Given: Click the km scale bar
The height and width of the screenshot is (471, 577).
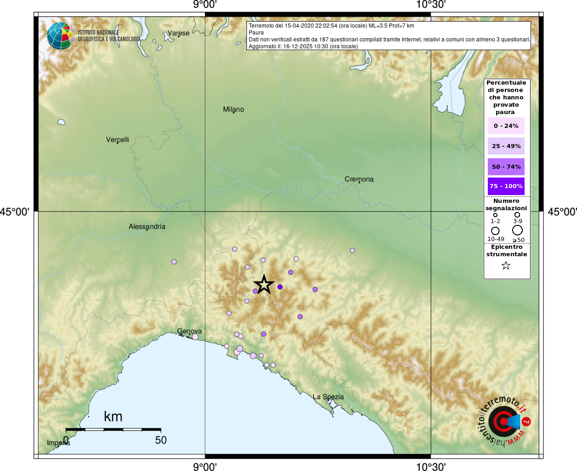Looking at the screenshot, I should pyautogui.click(x=113, y=430).
